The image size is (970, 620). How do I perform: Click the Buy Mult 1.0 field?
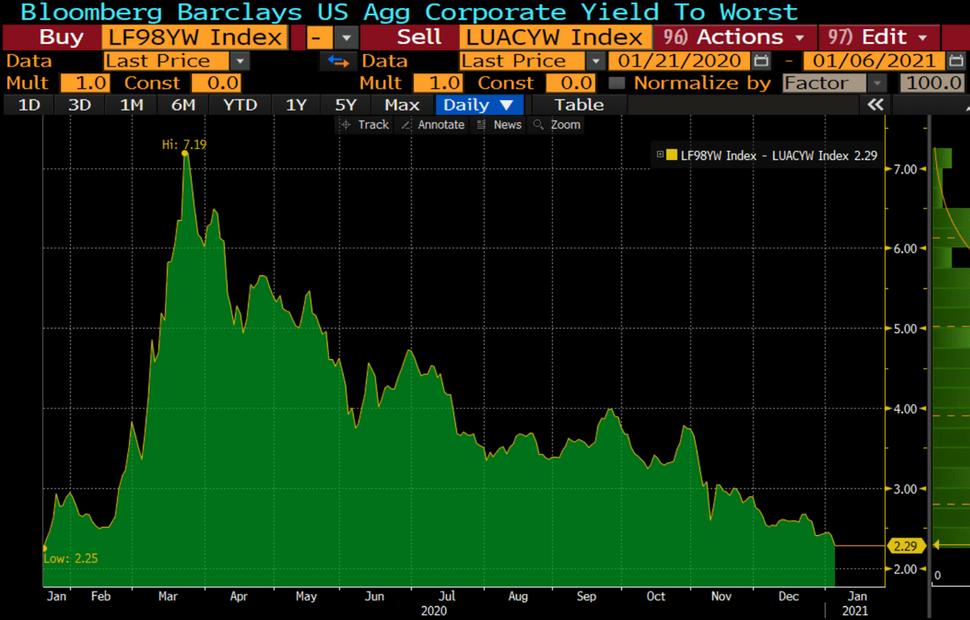point(84,82)
